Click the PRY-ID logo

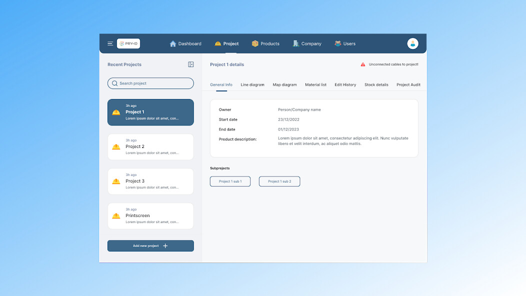point(128,44)
